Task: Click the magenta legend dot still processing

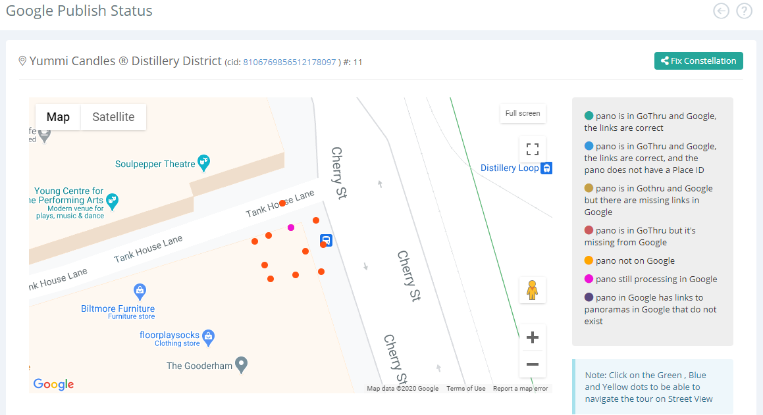Action: [589, 279]
